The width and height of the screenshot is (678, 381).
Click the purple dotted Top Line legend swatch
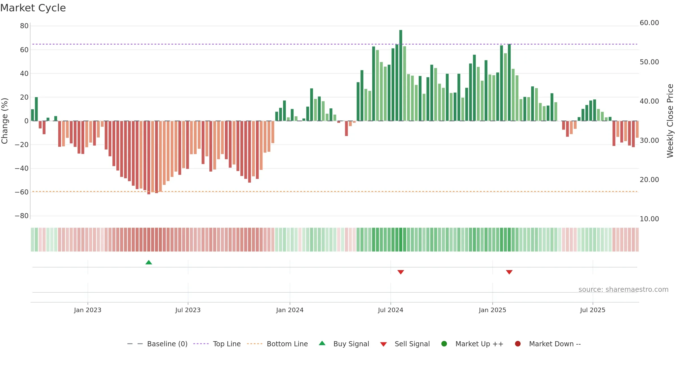[x=201, y=344]
